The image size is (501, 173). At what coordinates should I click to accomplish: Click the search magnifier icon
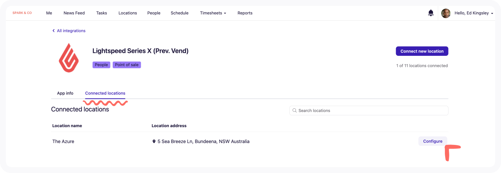(x=294, y=111)
